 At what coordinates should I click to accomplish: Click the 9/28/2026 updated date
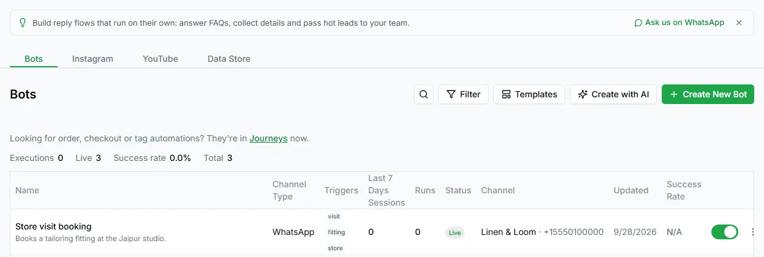(635, 232)
